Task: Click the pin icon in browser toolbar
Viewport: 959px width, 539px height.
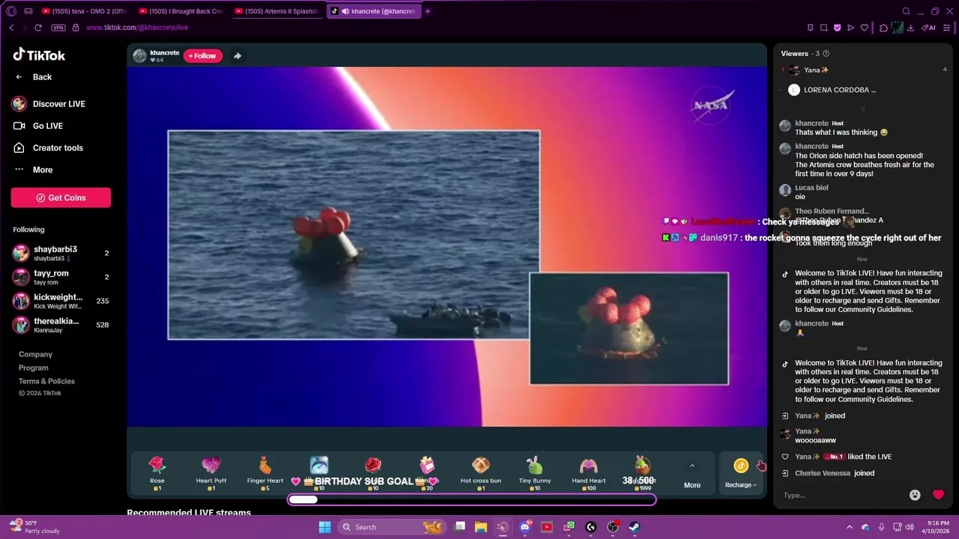Action: point(810,28)
